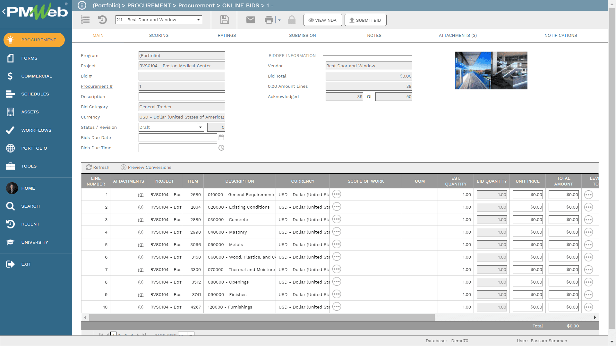Click the Email icon in the toolbar
Screen dimensions: 616x346
click(x=250, y=20)
